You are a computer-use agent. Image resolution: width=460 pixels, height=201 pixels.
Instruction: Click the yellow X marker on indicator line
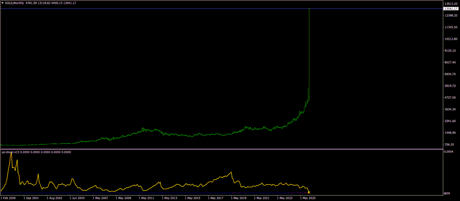click(x=309, y=192)
